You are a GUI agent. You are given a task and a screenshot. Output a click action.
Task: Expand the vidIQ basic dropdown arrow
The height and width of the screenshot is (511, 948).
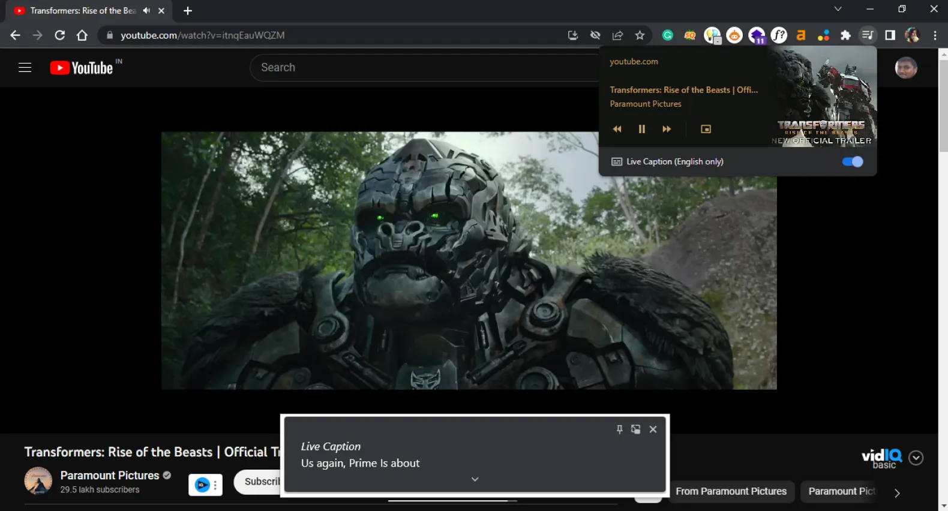tap(916, 458)
